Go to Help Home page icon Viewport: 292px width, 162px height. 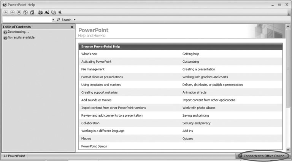point(32,12)
